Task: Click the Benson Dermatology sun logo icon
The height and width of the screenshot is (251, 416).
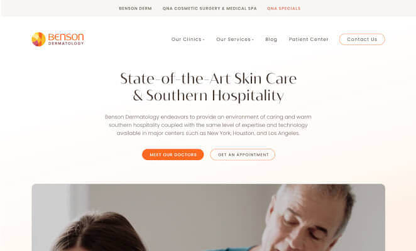Action: point(38,40)
